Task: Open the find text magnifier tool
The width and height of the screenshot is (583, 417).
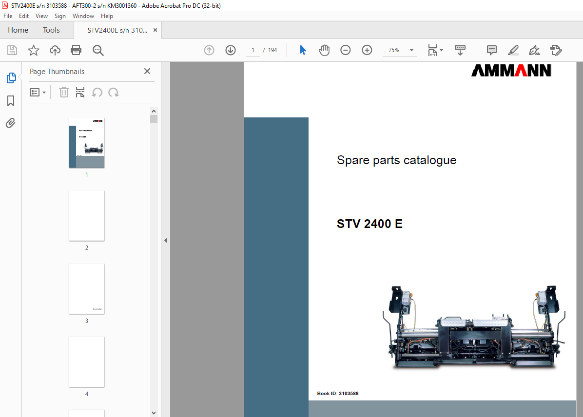Action: pos(98,50)
